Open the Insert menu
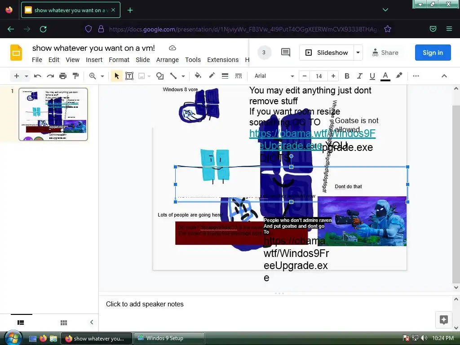Image resolution: width=460 pixels, height=345 pixels. (x=94, y=60)
